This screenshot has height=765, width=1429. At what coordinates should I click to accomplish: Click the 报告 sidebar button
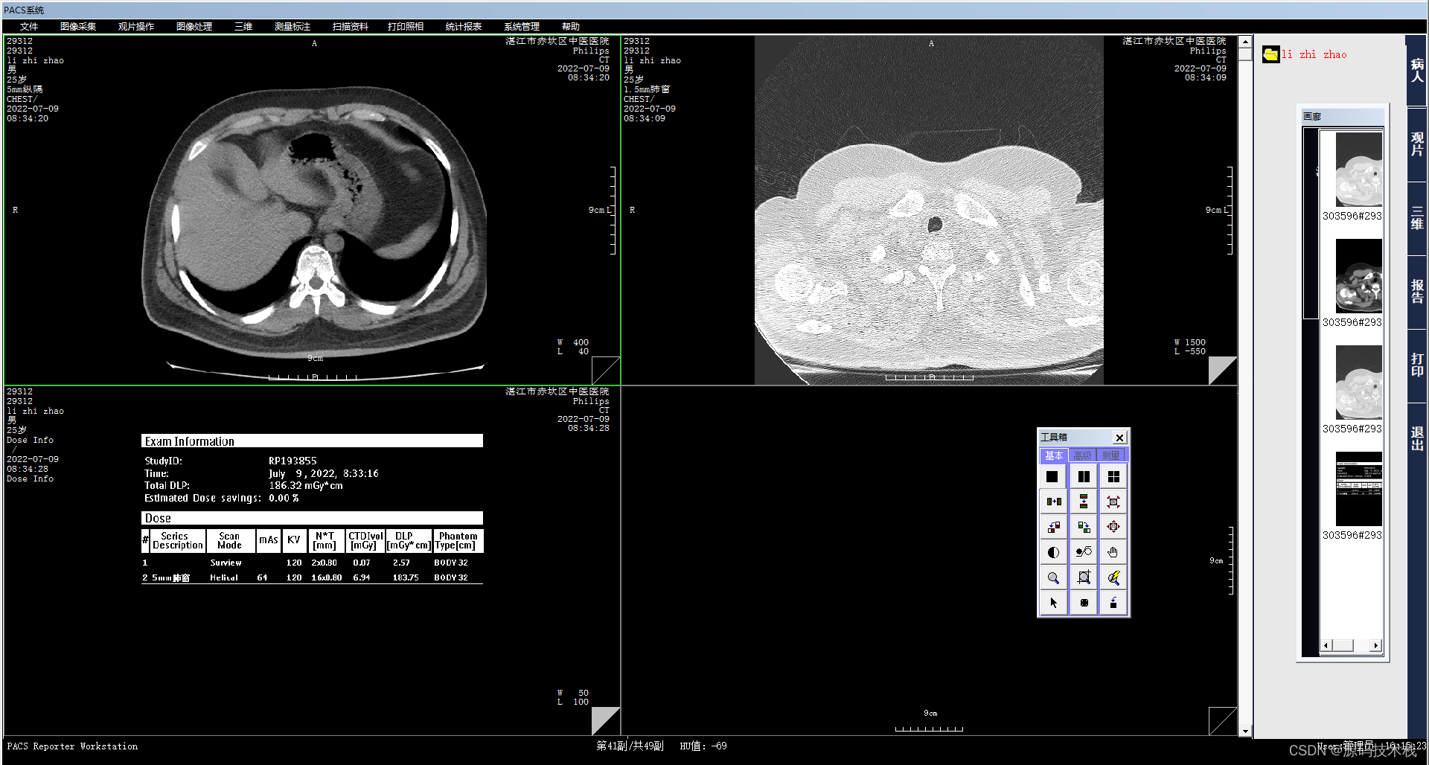[x=1417, y=292]
